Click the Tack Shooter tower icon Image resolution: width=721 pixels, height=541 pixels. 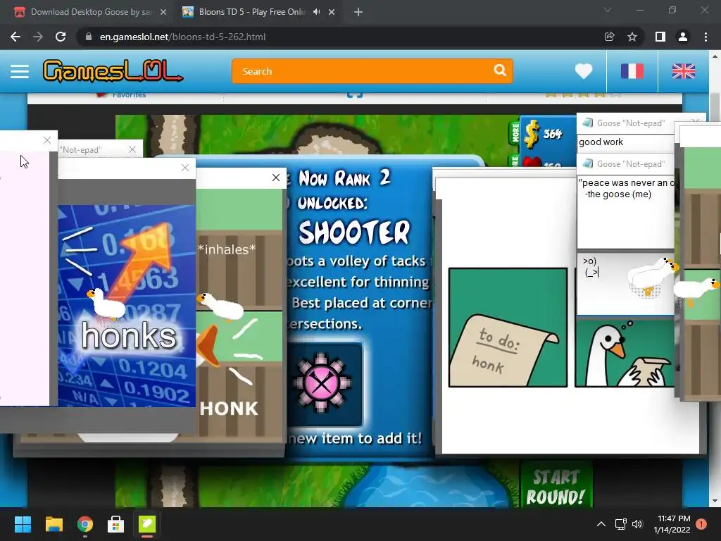click(x=322, y=383)
